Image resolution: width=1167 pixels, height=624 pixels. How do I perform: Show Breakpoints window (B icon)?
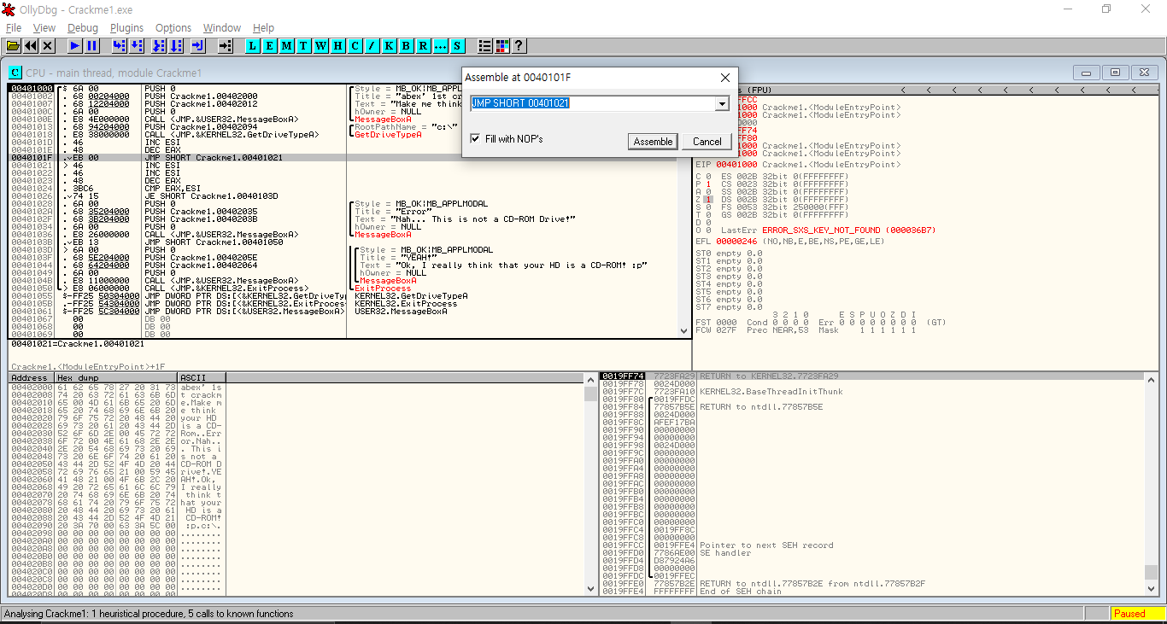click(x=407, y=45)
